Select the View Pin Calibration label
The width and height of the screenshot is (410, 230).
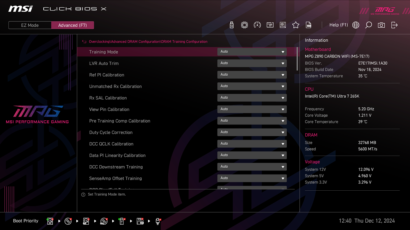pos(109,109)
